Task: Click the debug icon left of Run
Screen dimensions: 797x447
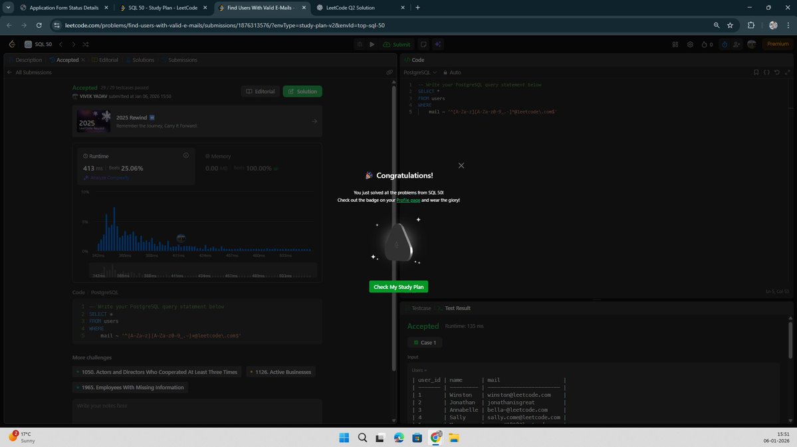Action: tap(360, 45)
